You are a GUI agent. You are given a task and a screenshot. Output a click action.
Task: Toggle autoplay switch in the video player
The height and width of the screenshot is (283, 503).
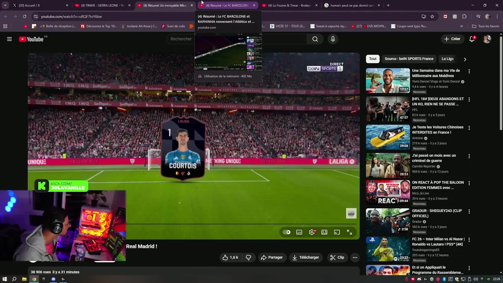286,232
